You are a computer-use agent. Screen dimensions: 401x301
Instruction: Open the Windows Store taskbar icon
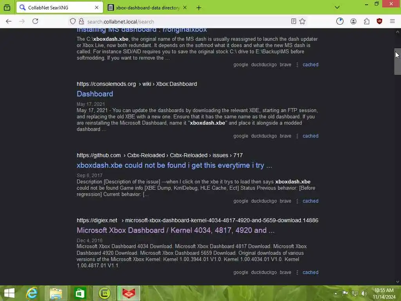click(80, 293)
